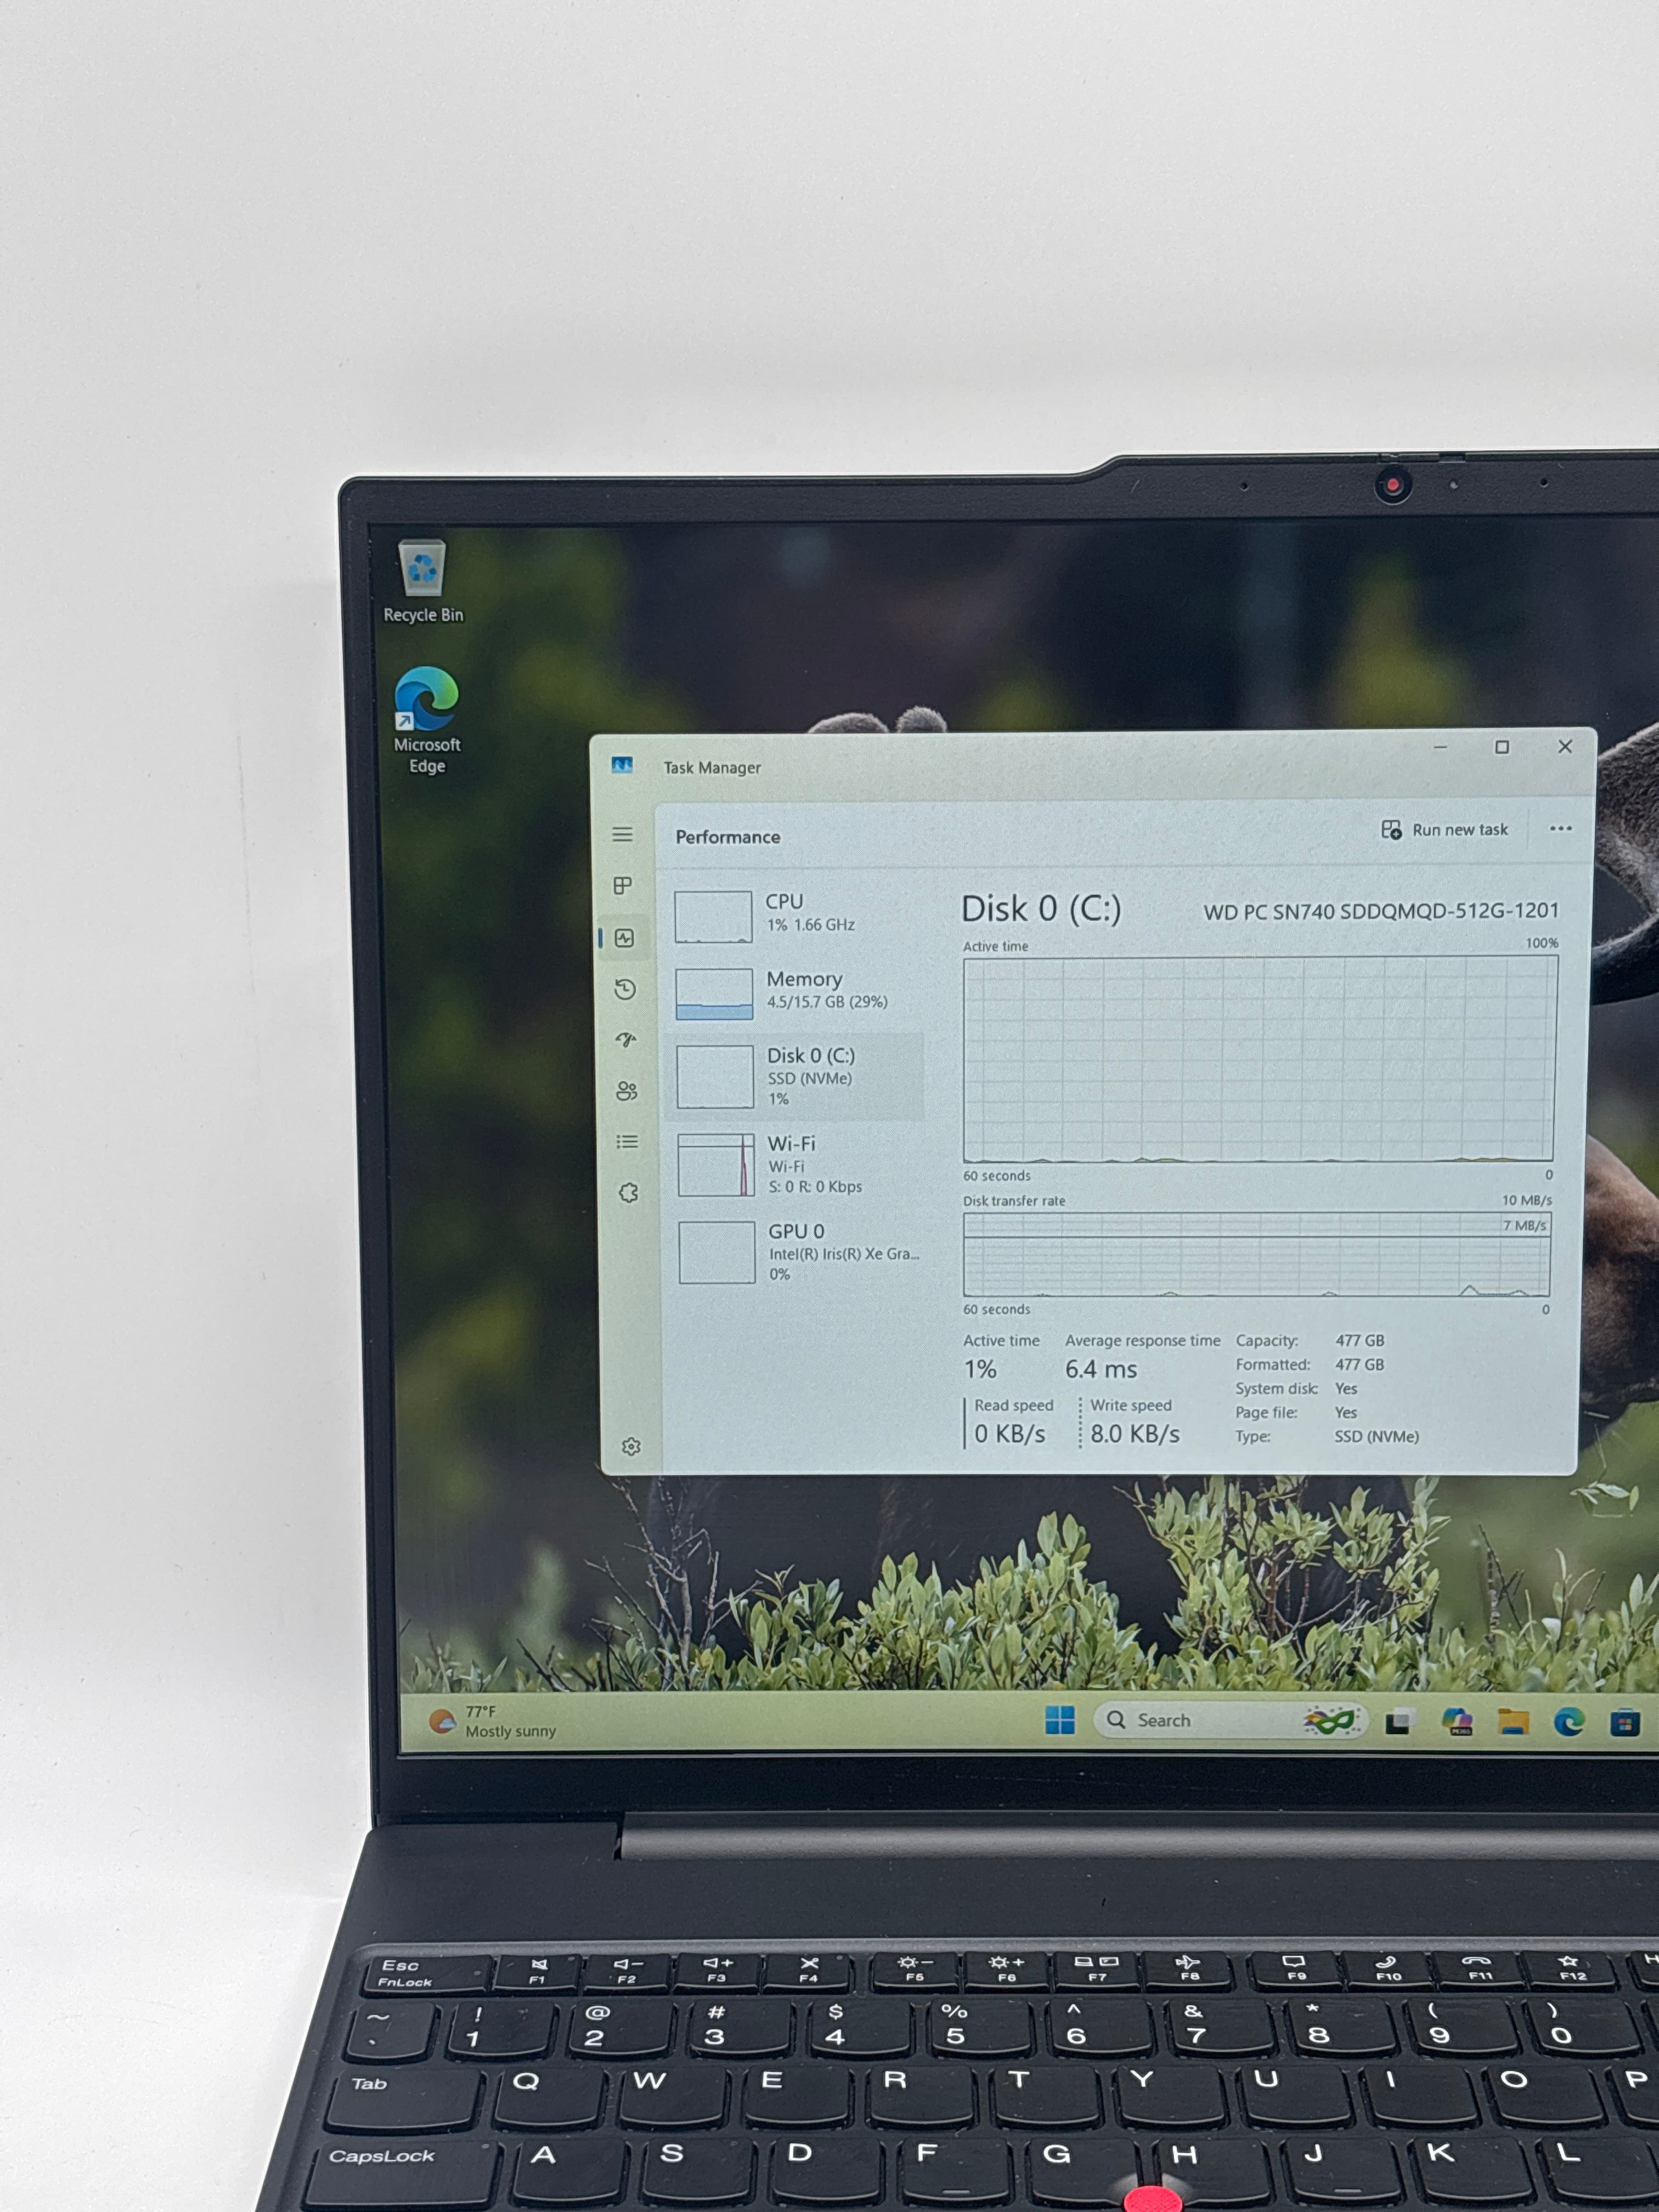
Task: Select the Performance page icon in sidebar
Action: (624, 938)
